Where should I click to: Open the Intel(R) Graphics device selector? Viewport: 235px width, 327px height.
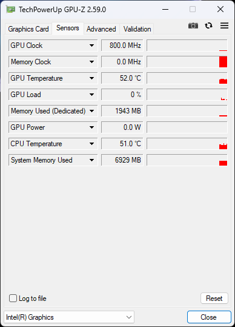point(69,317)
